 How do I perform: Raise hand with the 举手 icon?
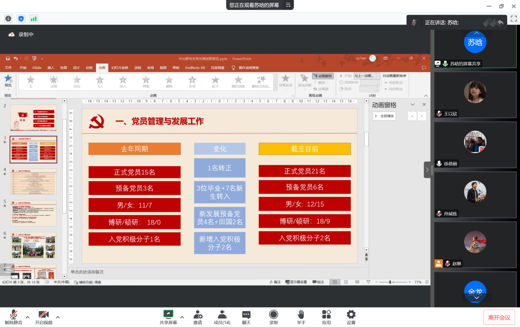[x=301, y=317]
